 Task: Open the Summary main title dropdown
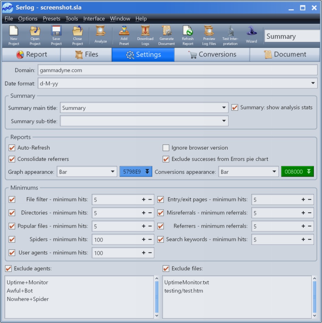point(224,108)
